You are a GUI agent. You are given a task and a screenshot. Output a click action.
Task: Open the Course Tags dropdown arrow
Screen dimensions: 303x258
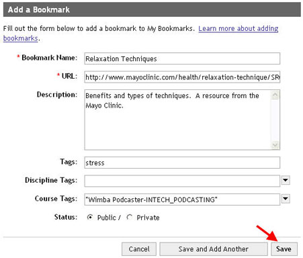pyautogui.click(x=286, y=199)
